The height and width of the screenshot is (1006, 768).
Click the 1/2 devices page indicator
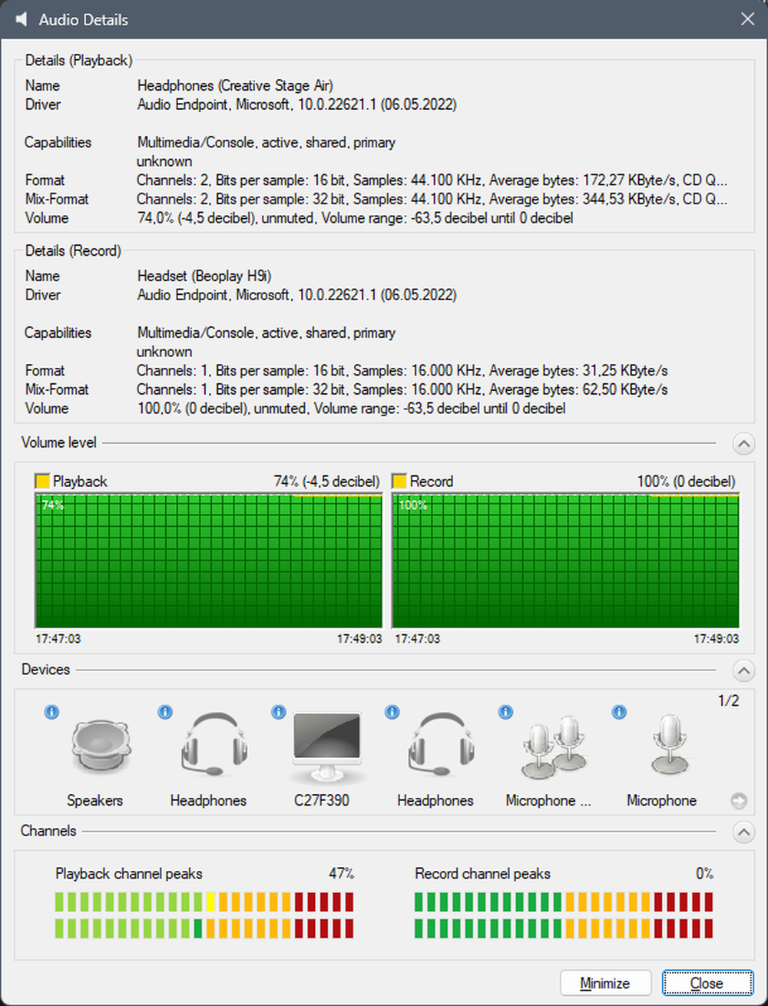click(728, 700)
